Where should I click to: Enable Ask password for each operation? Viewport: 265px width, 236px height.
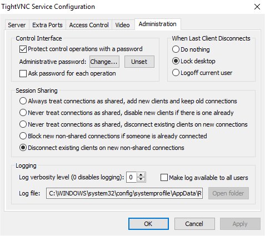[23, 73]
